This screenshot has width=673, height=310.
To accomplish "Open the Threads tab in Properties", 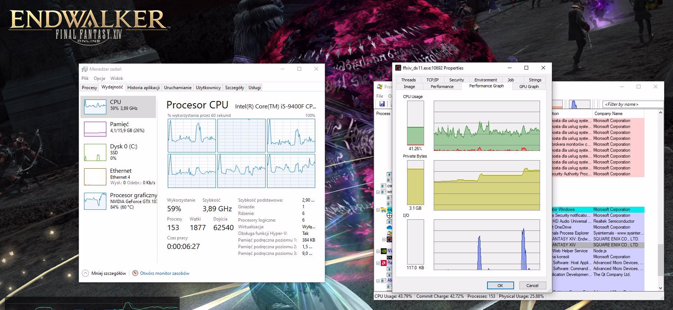I will [x=408, y=80].
